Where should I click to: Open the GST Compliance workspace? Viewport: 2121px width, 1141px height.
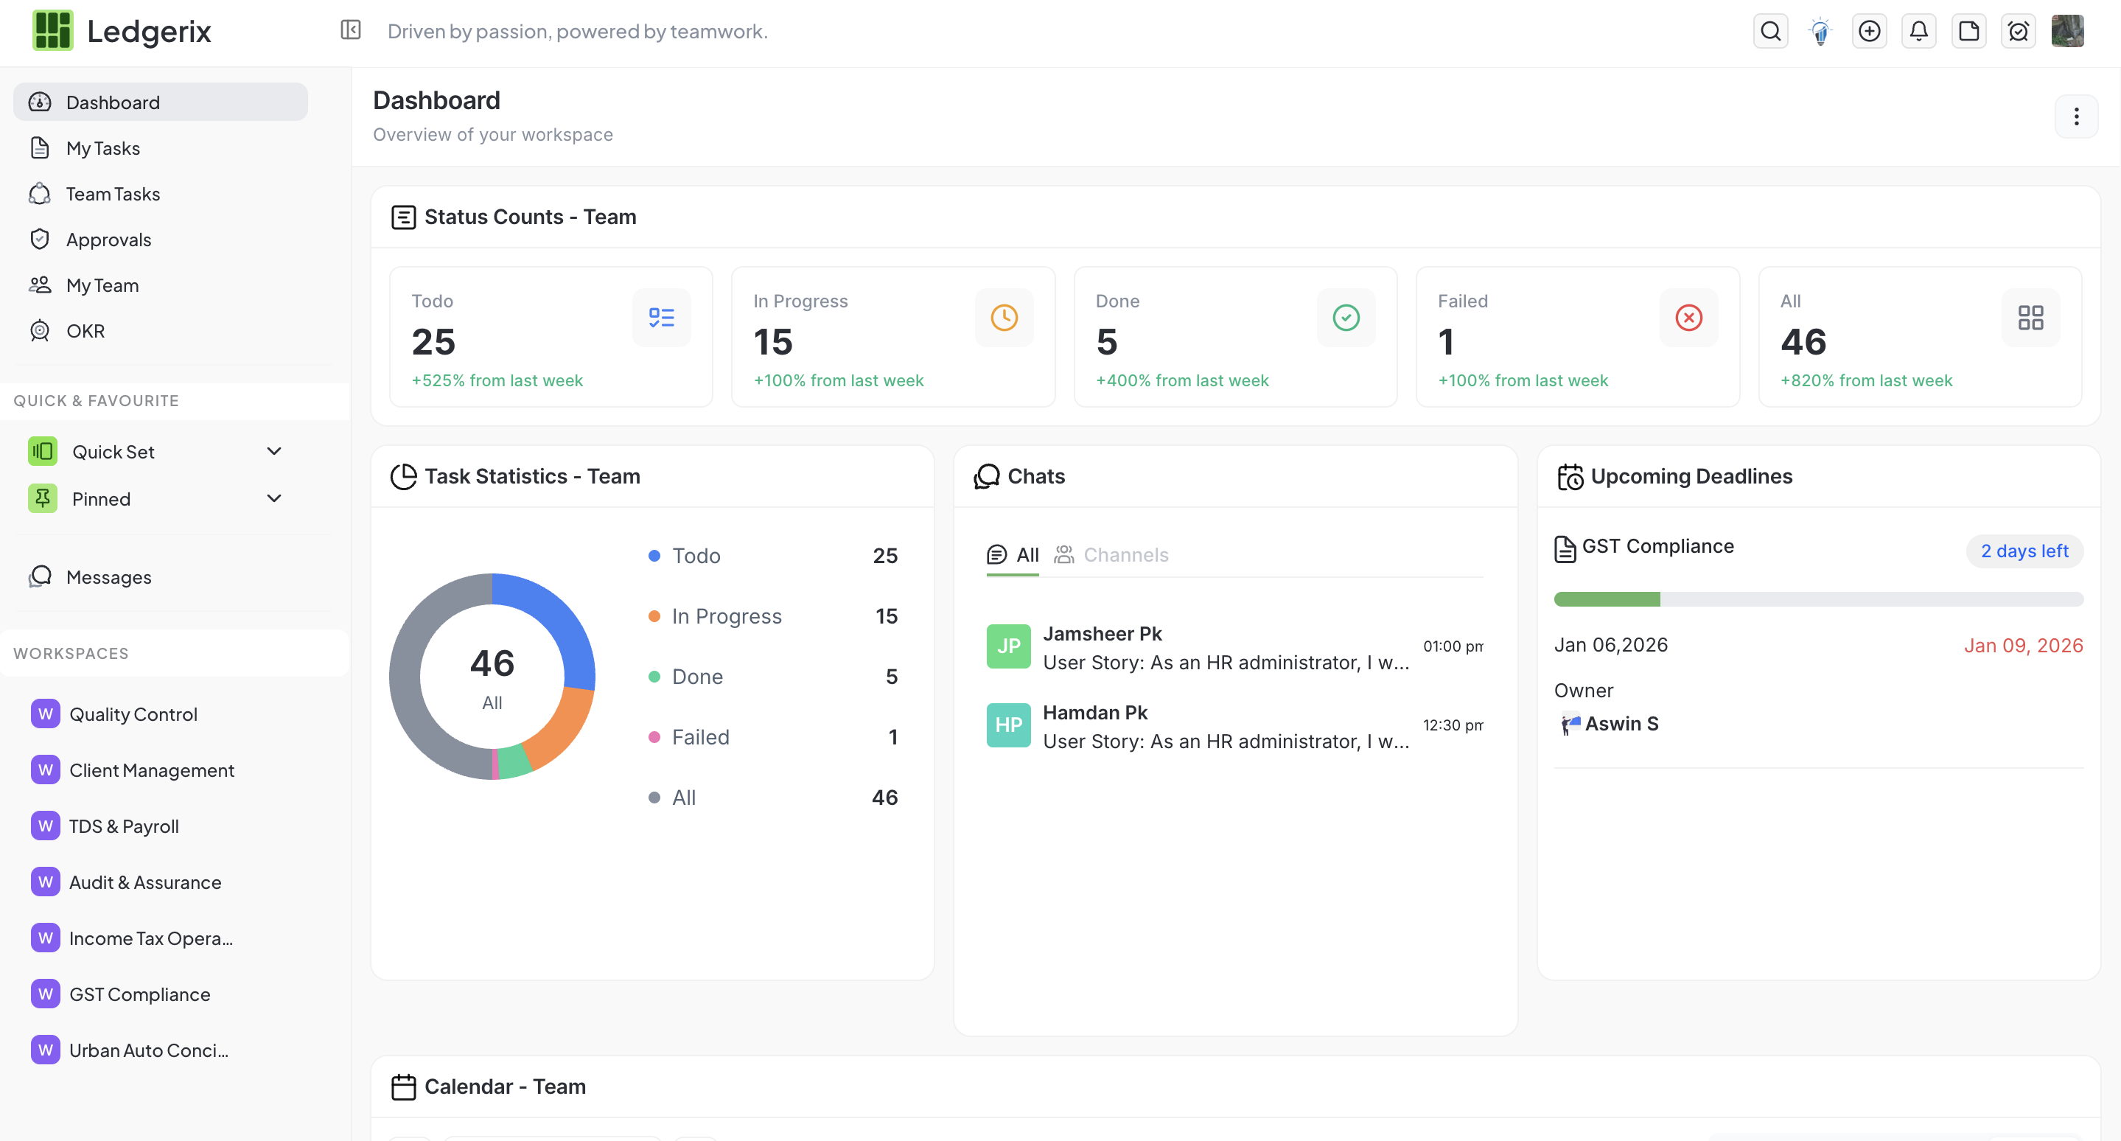[x=139, y=994]
